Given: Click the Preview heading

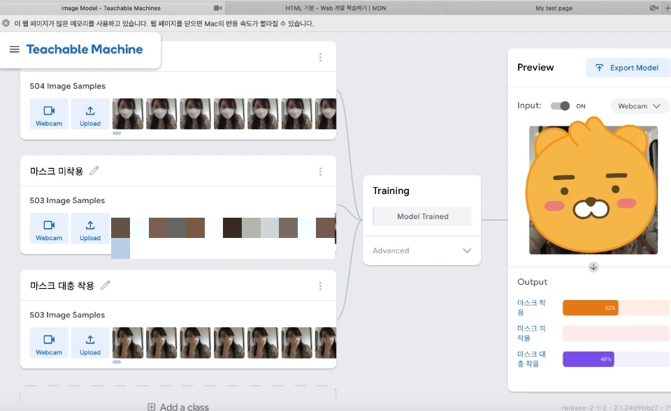Looking at the screenshot, I should [x=535, y=68].
